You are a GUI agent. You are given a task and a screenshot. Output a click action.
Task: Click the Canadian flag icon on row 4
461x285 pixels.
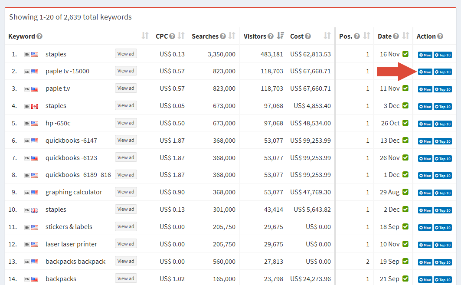pos(35,106)
